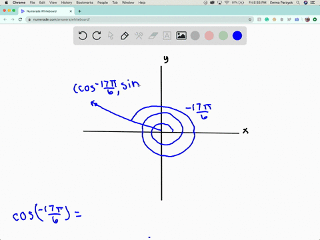Choose the blue color swatch
This screenshot has height=240, width=320.
click(237, 35)
